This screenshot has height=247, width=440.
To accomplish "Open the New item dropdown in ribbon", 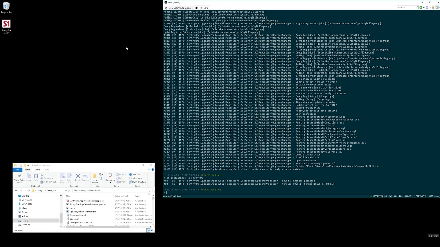I will pyautogui.click(x=101, y=174).
